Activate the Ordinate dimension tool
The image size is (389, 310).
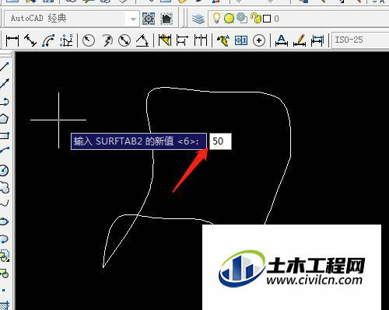point(66,40)
